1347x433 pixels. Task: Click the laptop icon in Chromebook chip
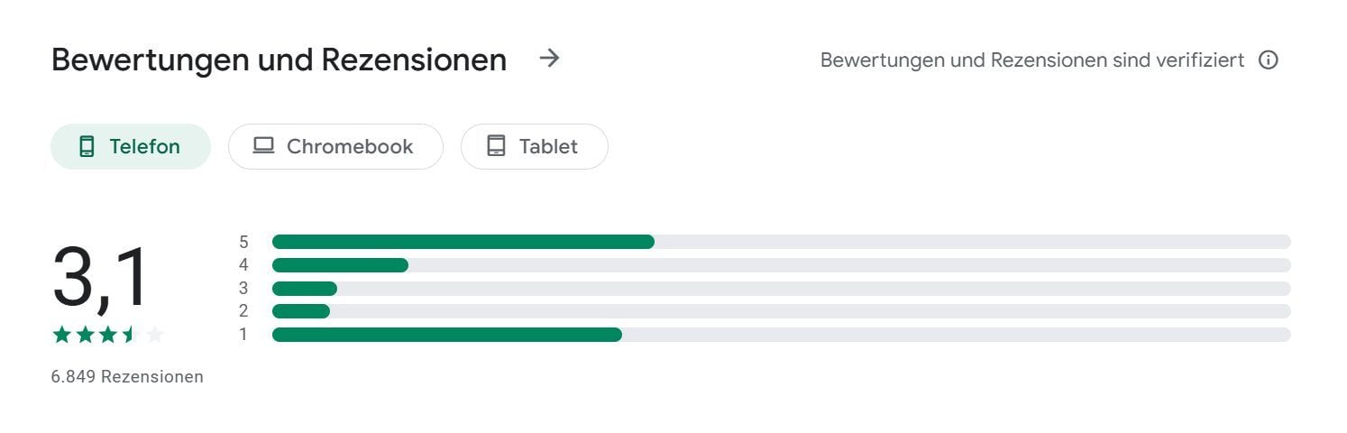pyautogui.click(x=263, y=145)
